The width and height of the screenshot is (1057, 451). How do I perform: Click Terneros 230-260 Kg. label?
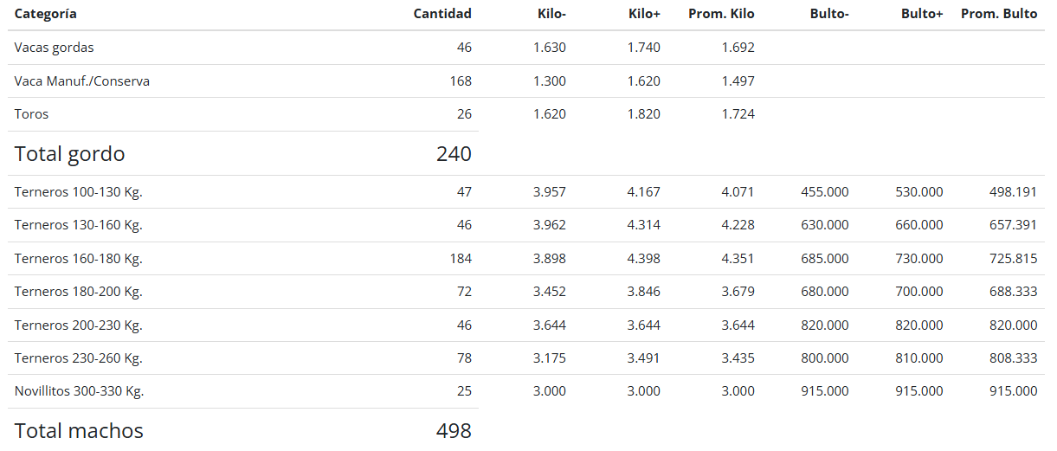[79, 358]
